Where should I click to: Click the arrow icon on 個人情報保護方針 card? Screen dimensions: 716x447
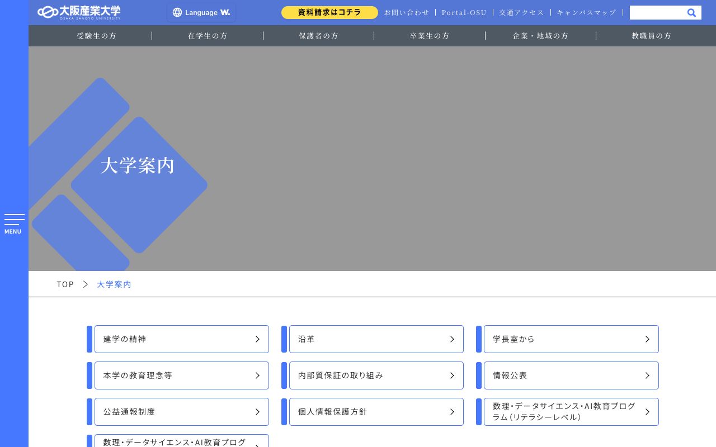coord(453,412)
